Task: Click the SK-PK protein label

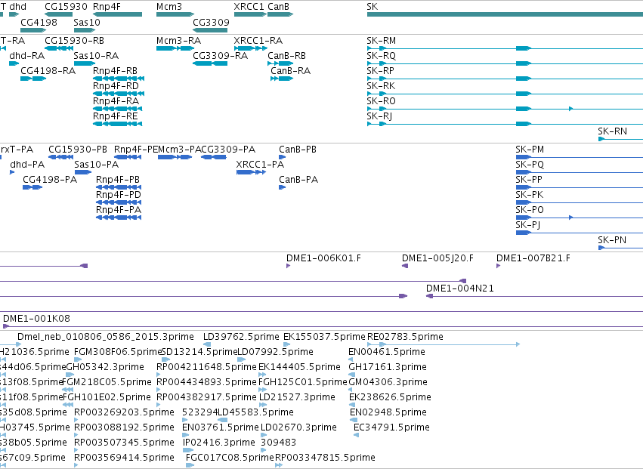Action: [530, 195]
